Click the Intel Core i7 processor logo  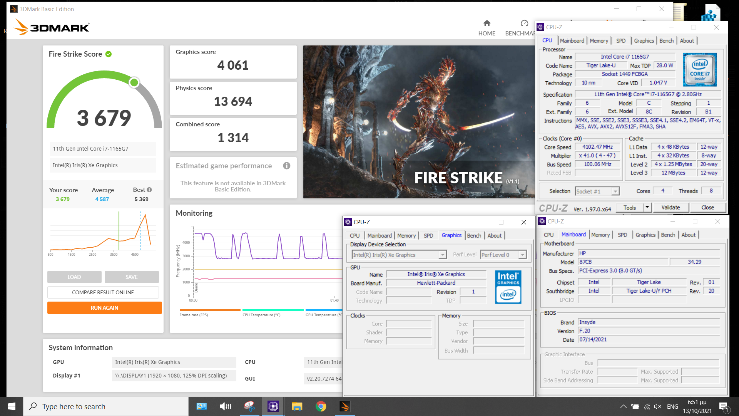(x=700, y=70)
